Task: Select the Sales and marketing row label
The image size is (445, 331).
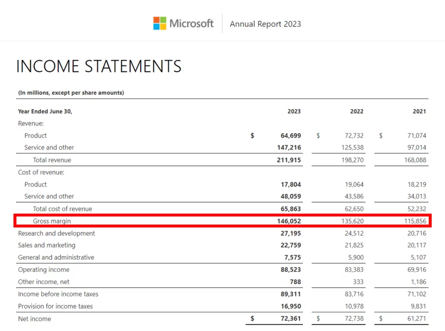Action: coord(46,245)
